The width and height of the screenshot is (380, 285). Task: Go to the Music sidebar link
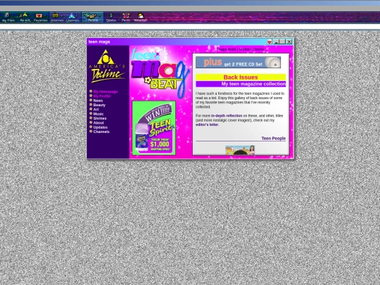click(x=98, y=114)
